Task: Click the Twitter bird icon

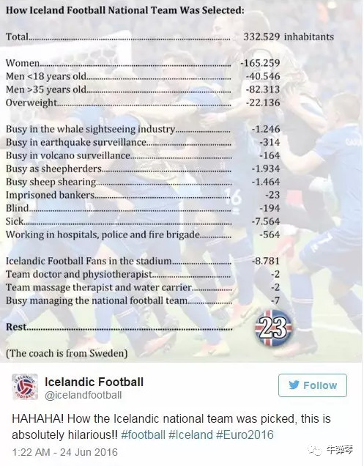Action: [294, 385]
